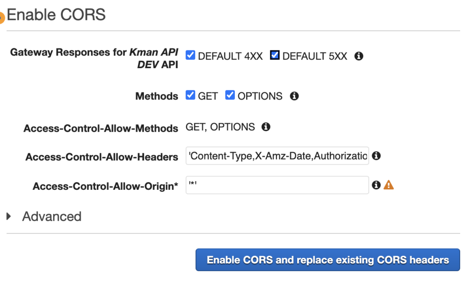The width and height of the screenshot is (466, 288).
Task: Expand the Advanced section triangle
Action: [x=9, y=216]
